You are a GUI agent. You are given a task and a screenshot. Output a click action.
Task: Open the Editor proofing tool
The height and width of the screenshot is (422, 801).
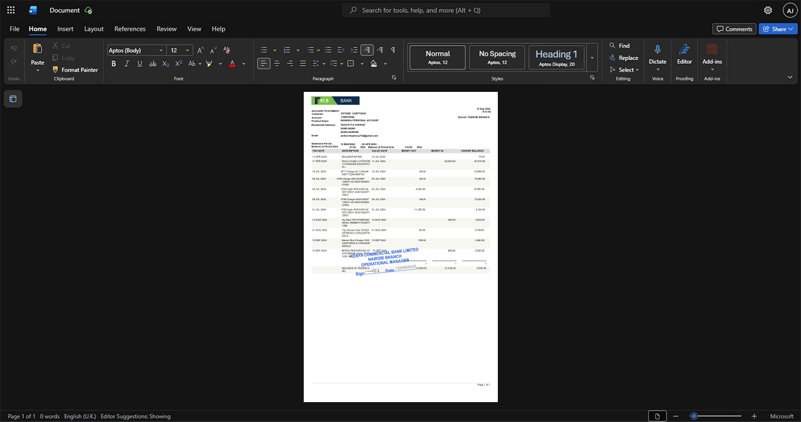tap(684, 50)
